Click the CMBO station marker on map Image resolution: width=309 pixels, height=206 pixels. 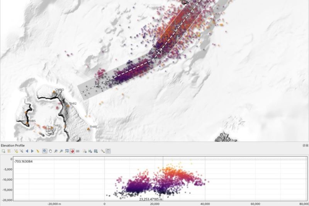pyautogui.click(x=54, y=92)
